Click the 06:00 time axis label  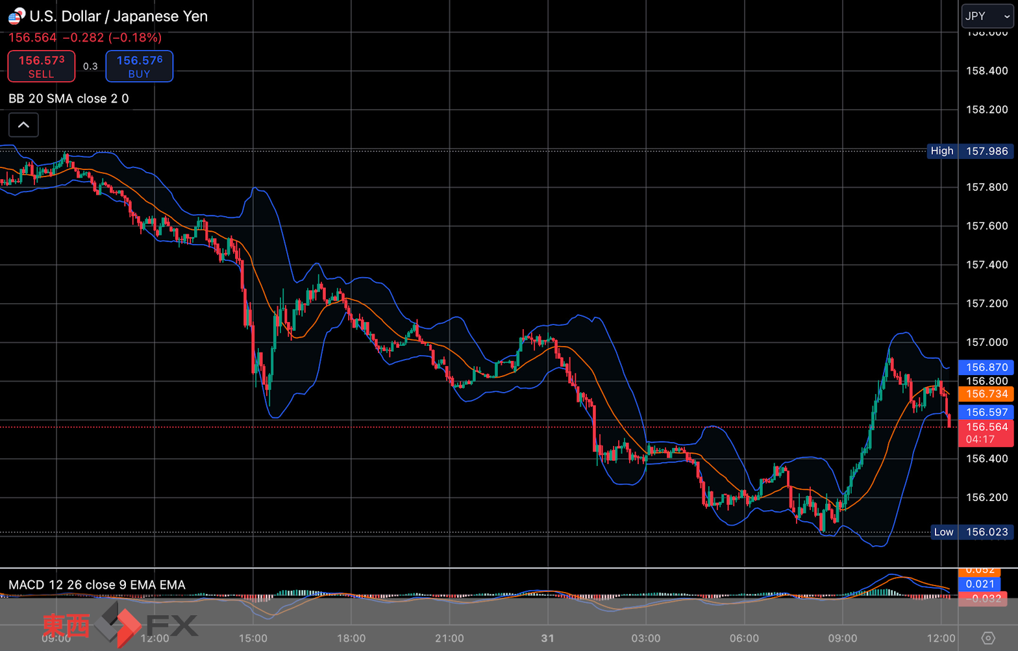(744, 638)
